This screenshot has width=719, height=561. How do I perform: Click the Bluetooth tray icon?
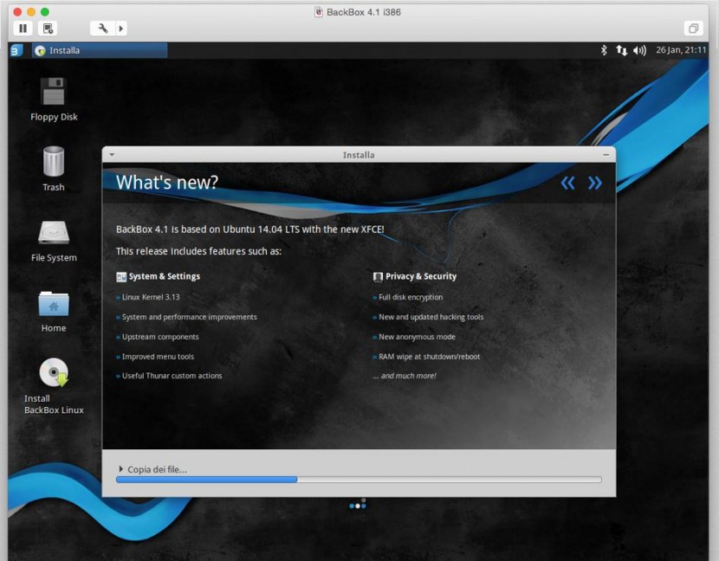pyautogui.click(x=604, y=50)
